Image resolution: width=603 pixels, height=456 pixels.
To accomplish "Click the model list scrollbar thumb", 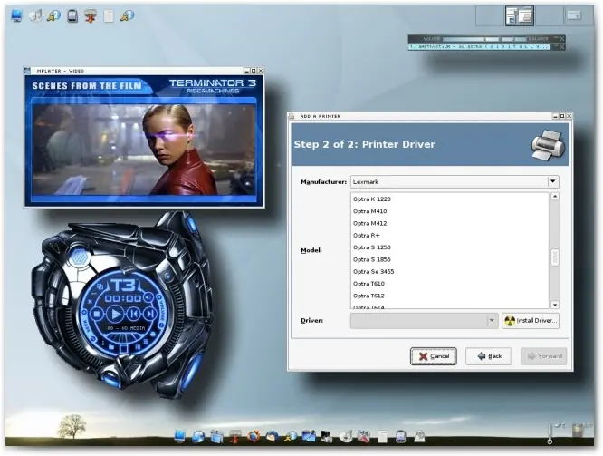I will (x=554, y=257).
